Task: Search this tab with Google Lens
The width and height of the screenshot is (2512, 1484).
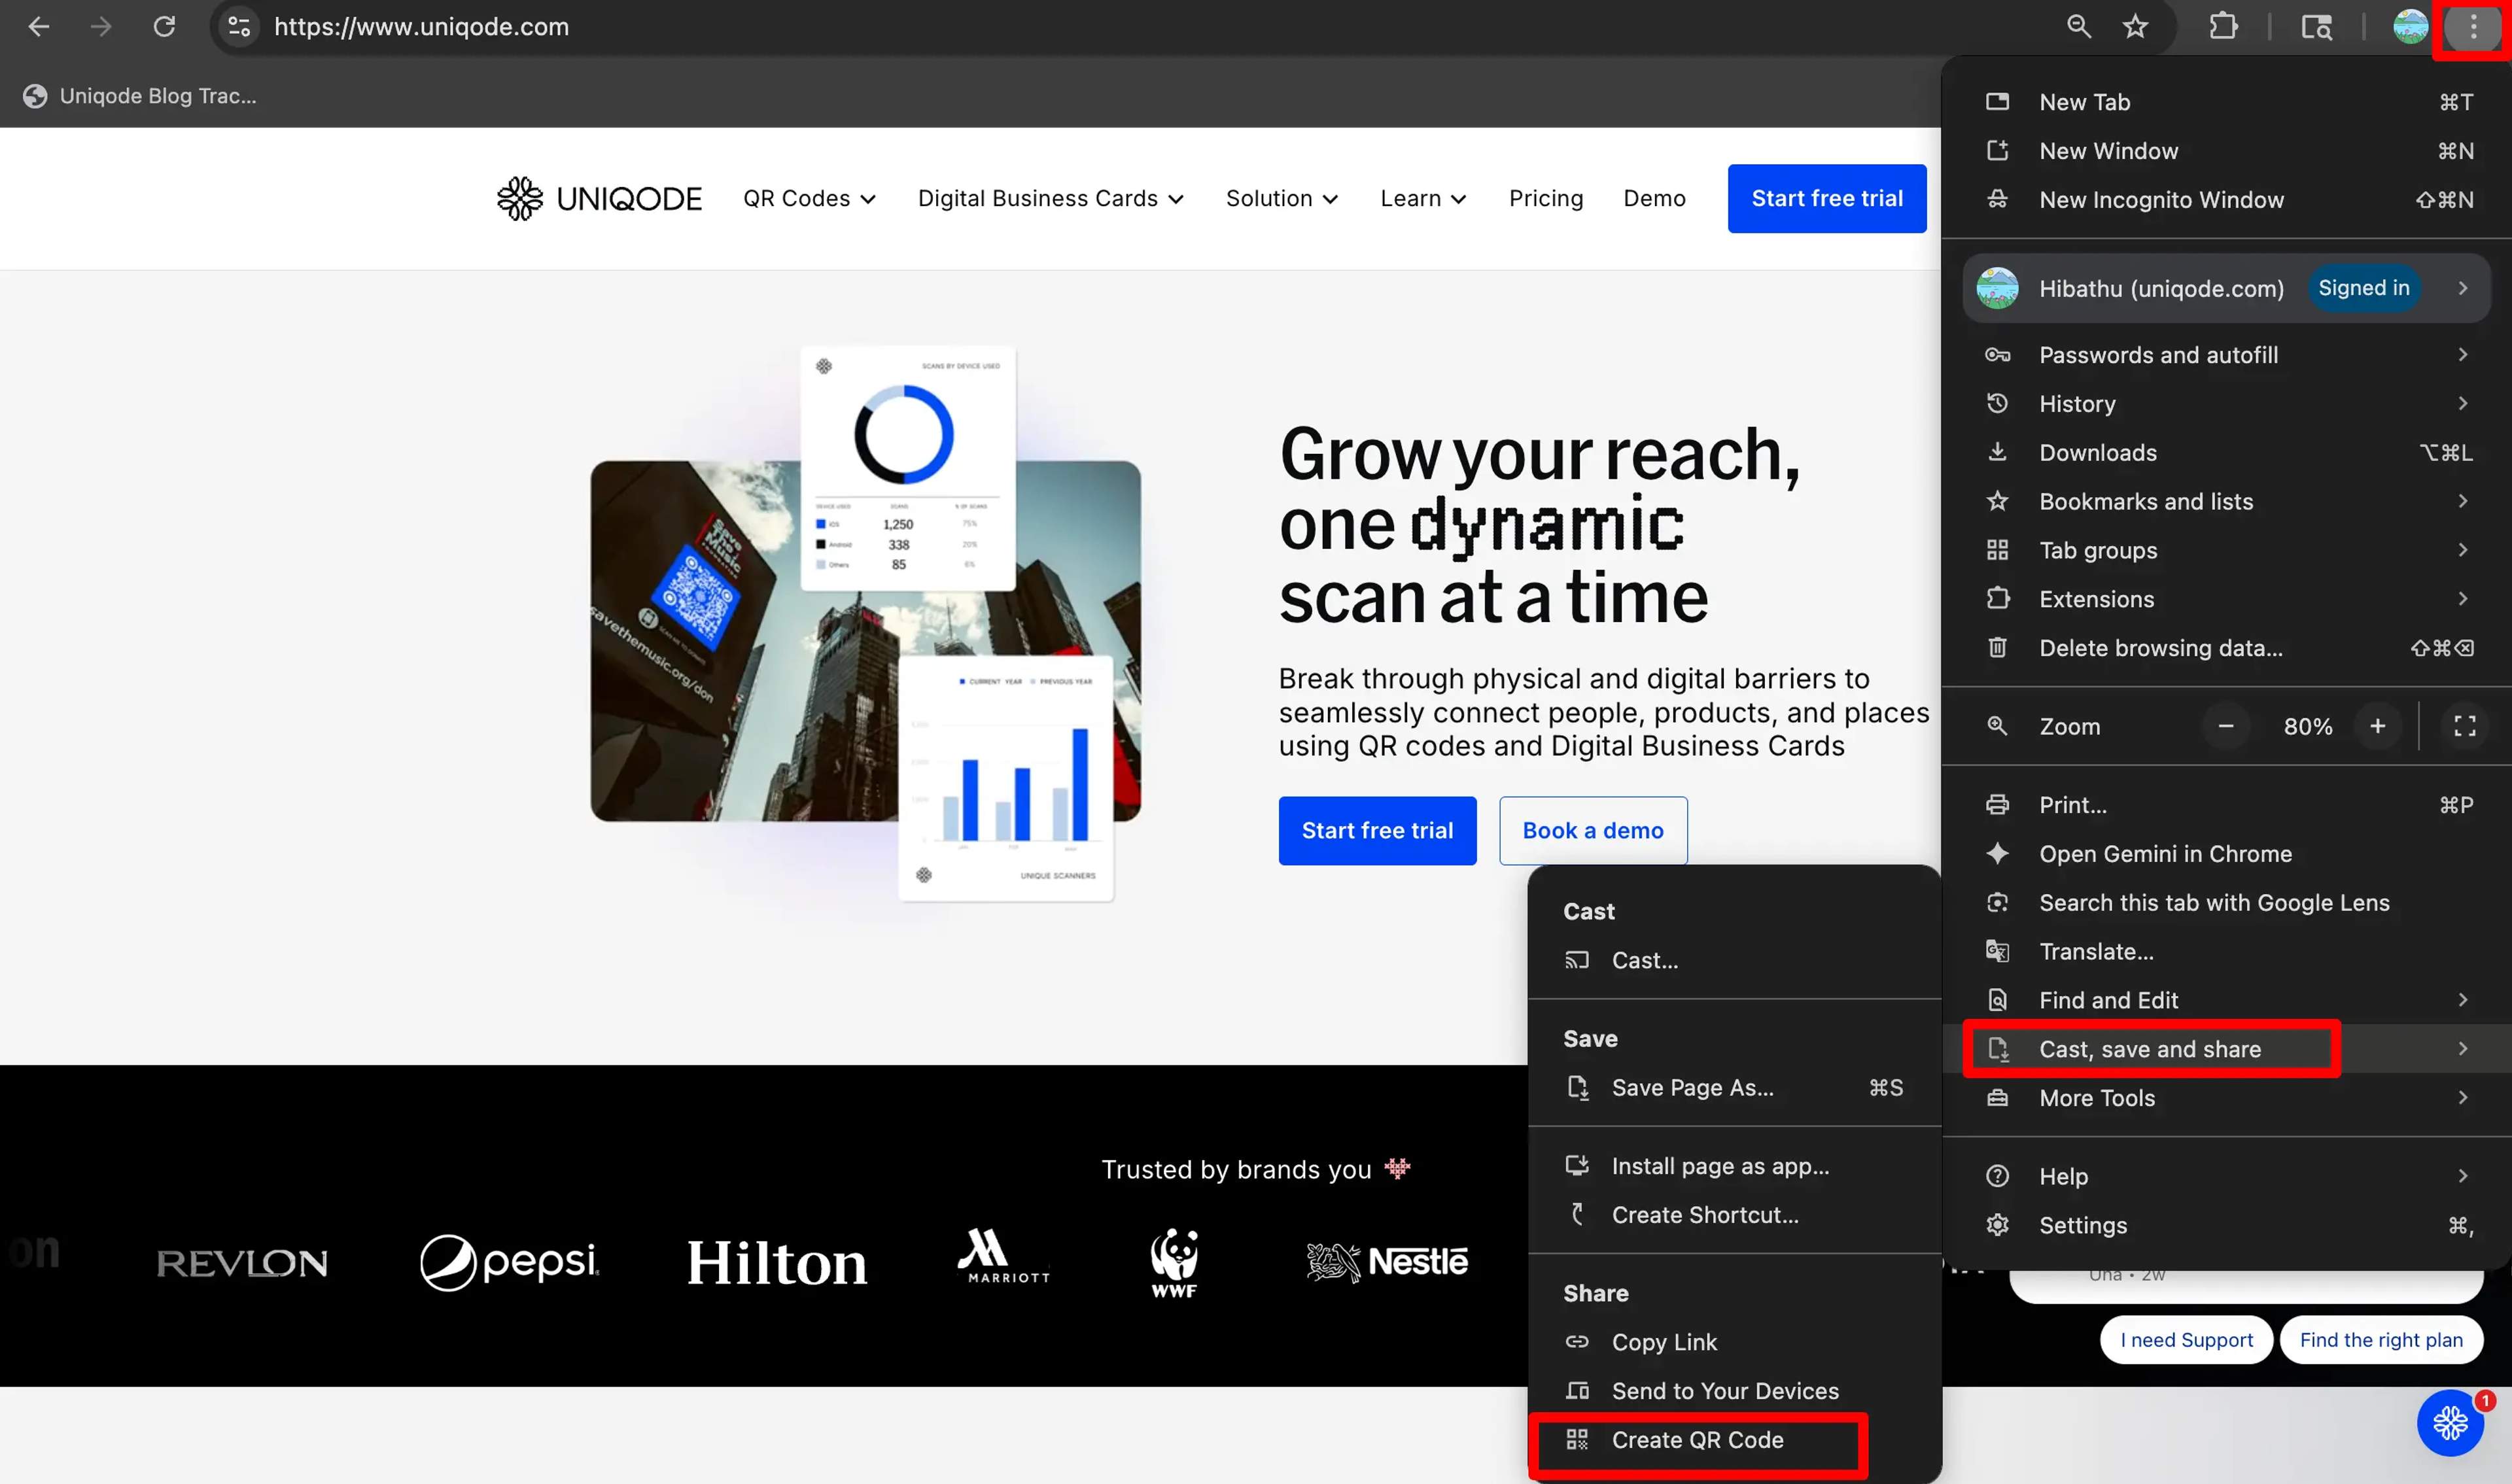Action: click(x=2227, y=903)
